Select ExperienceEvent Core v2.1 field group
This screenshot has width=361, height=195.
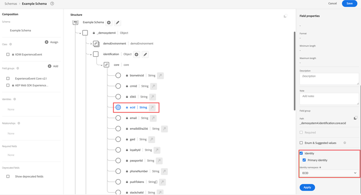(8, 78)
